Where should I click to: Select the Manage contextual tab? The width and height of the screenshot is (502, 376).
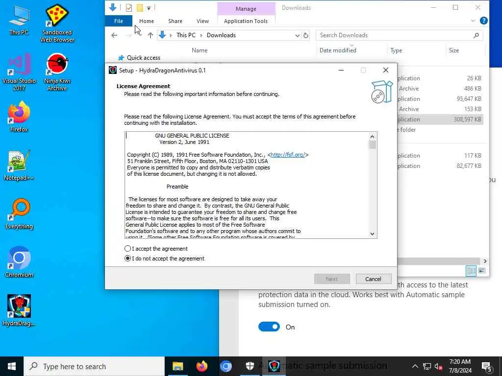tap(246, 9)
